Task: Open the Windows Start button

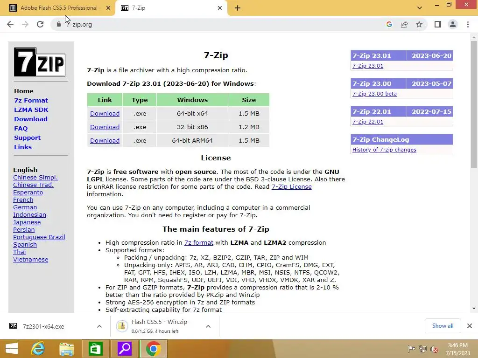Action: pyautogui.click(x=12, y=349)
